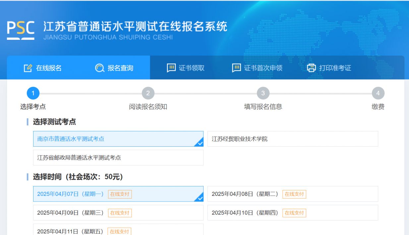Click step 2 circle 阅读报名须知
409x235 pixels.
[148, 93]
